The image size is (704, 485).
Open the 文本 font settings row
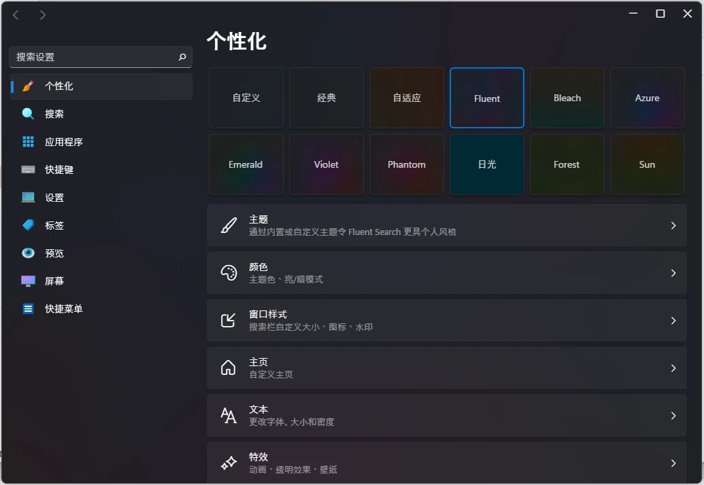[x=446, y=416]
